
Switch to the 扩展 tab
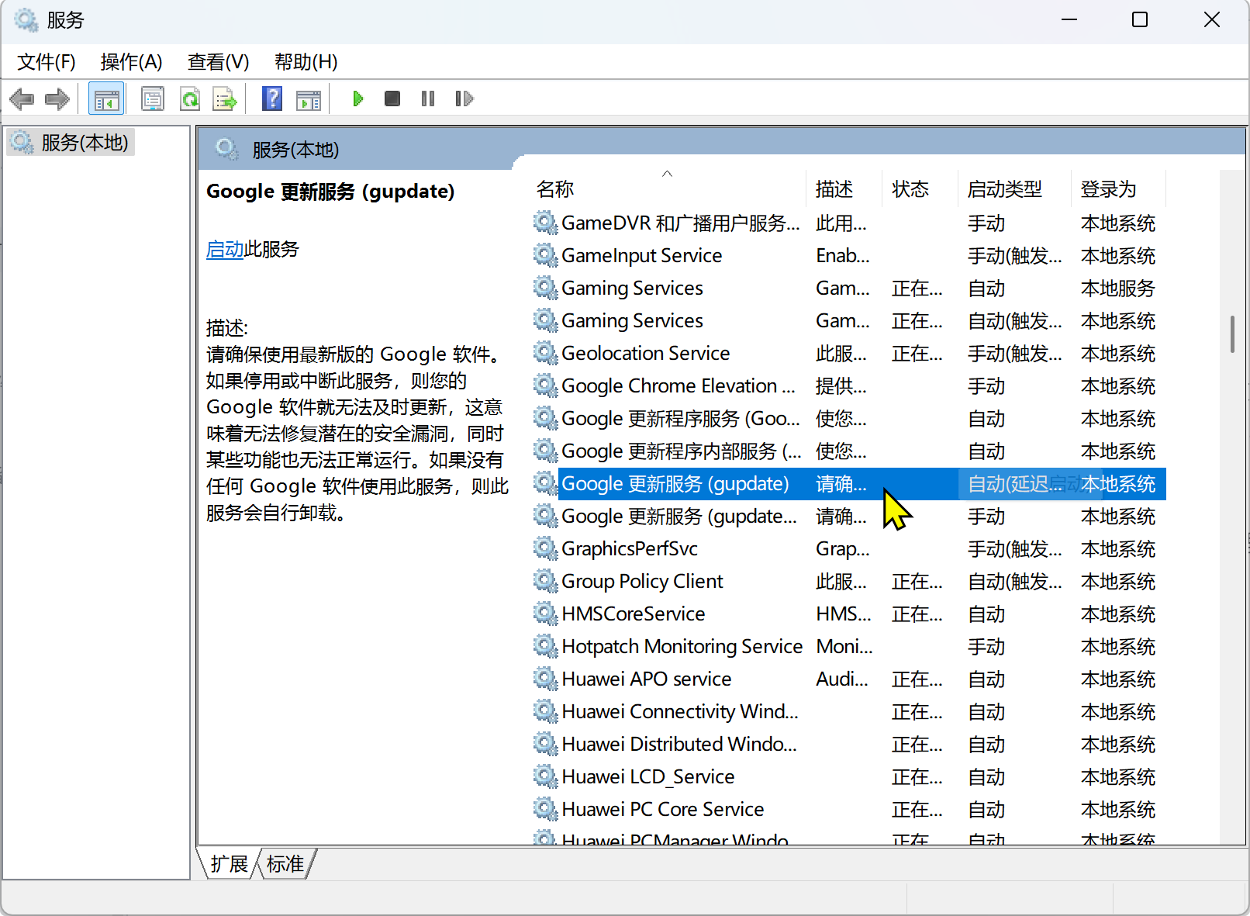tap(229, 864)
